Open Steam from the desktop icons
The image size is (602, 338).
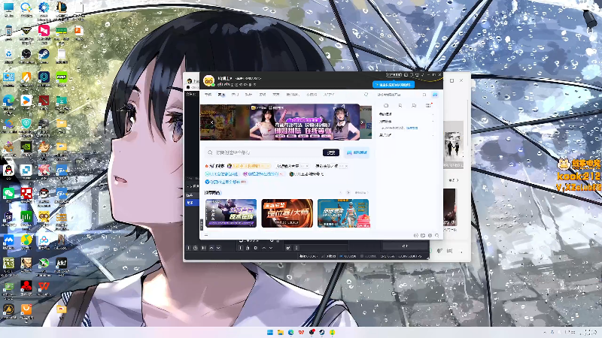44,54
